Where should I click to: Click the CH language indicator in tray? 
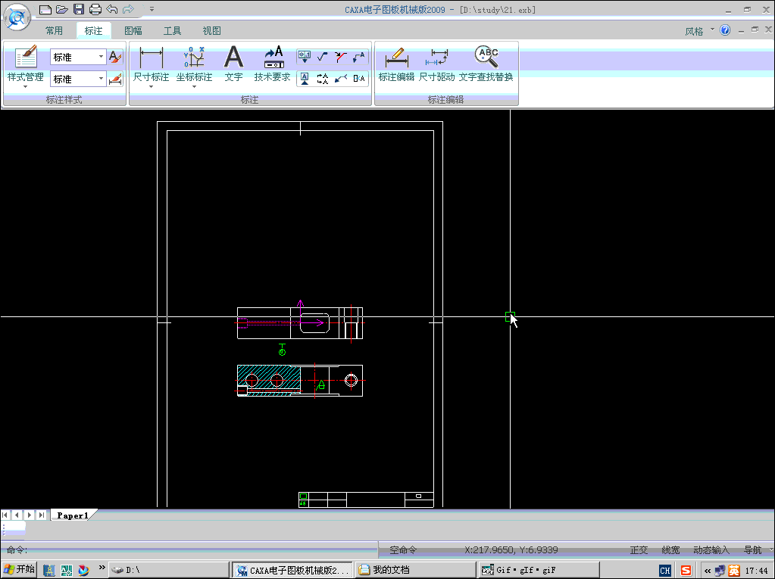click(665, 571)
